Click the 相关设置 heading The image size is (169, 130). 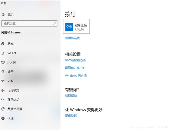(x=73, y=54)
